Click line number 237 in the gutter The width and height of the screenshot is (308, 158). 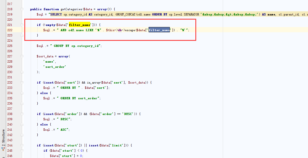(10, 109)
